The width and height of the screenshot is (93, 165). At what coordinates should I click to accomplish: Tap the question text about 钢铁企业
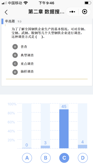click(48, 33)
